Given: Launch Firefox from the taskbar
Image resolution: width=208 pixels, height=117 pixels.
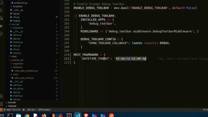Looking at the screenshot, I should pyautogui.click(x=44, y=115).
